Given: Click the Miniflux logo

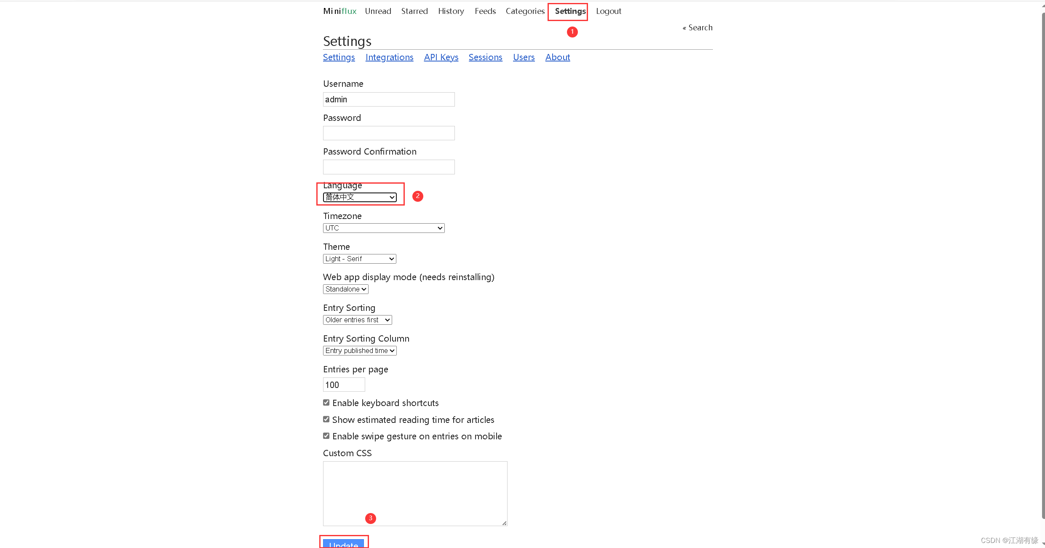Looking at the screenshot, I should click(339, 11).
